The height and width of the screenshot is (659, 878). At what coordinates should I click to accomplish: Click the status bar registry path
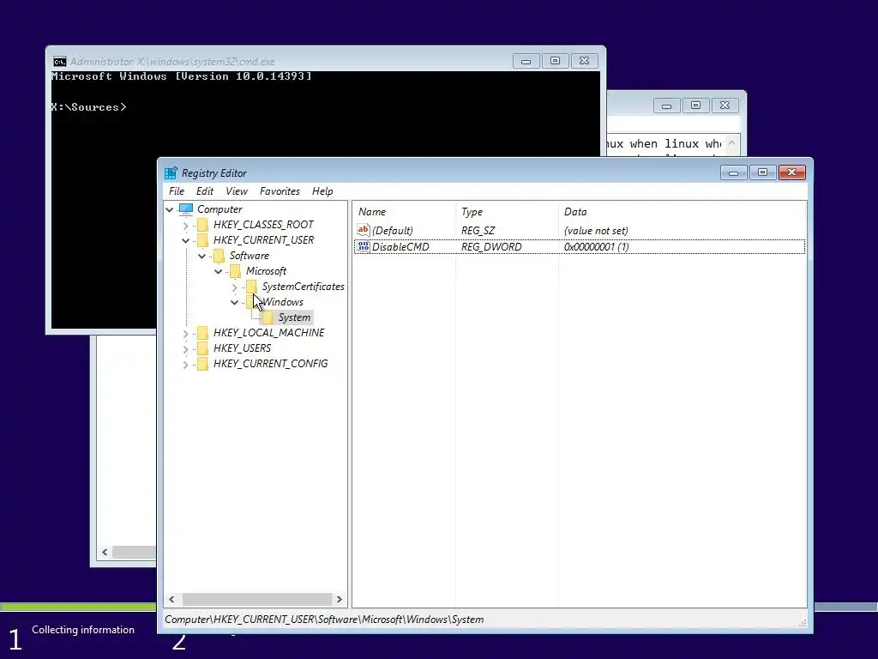[324, 620]
